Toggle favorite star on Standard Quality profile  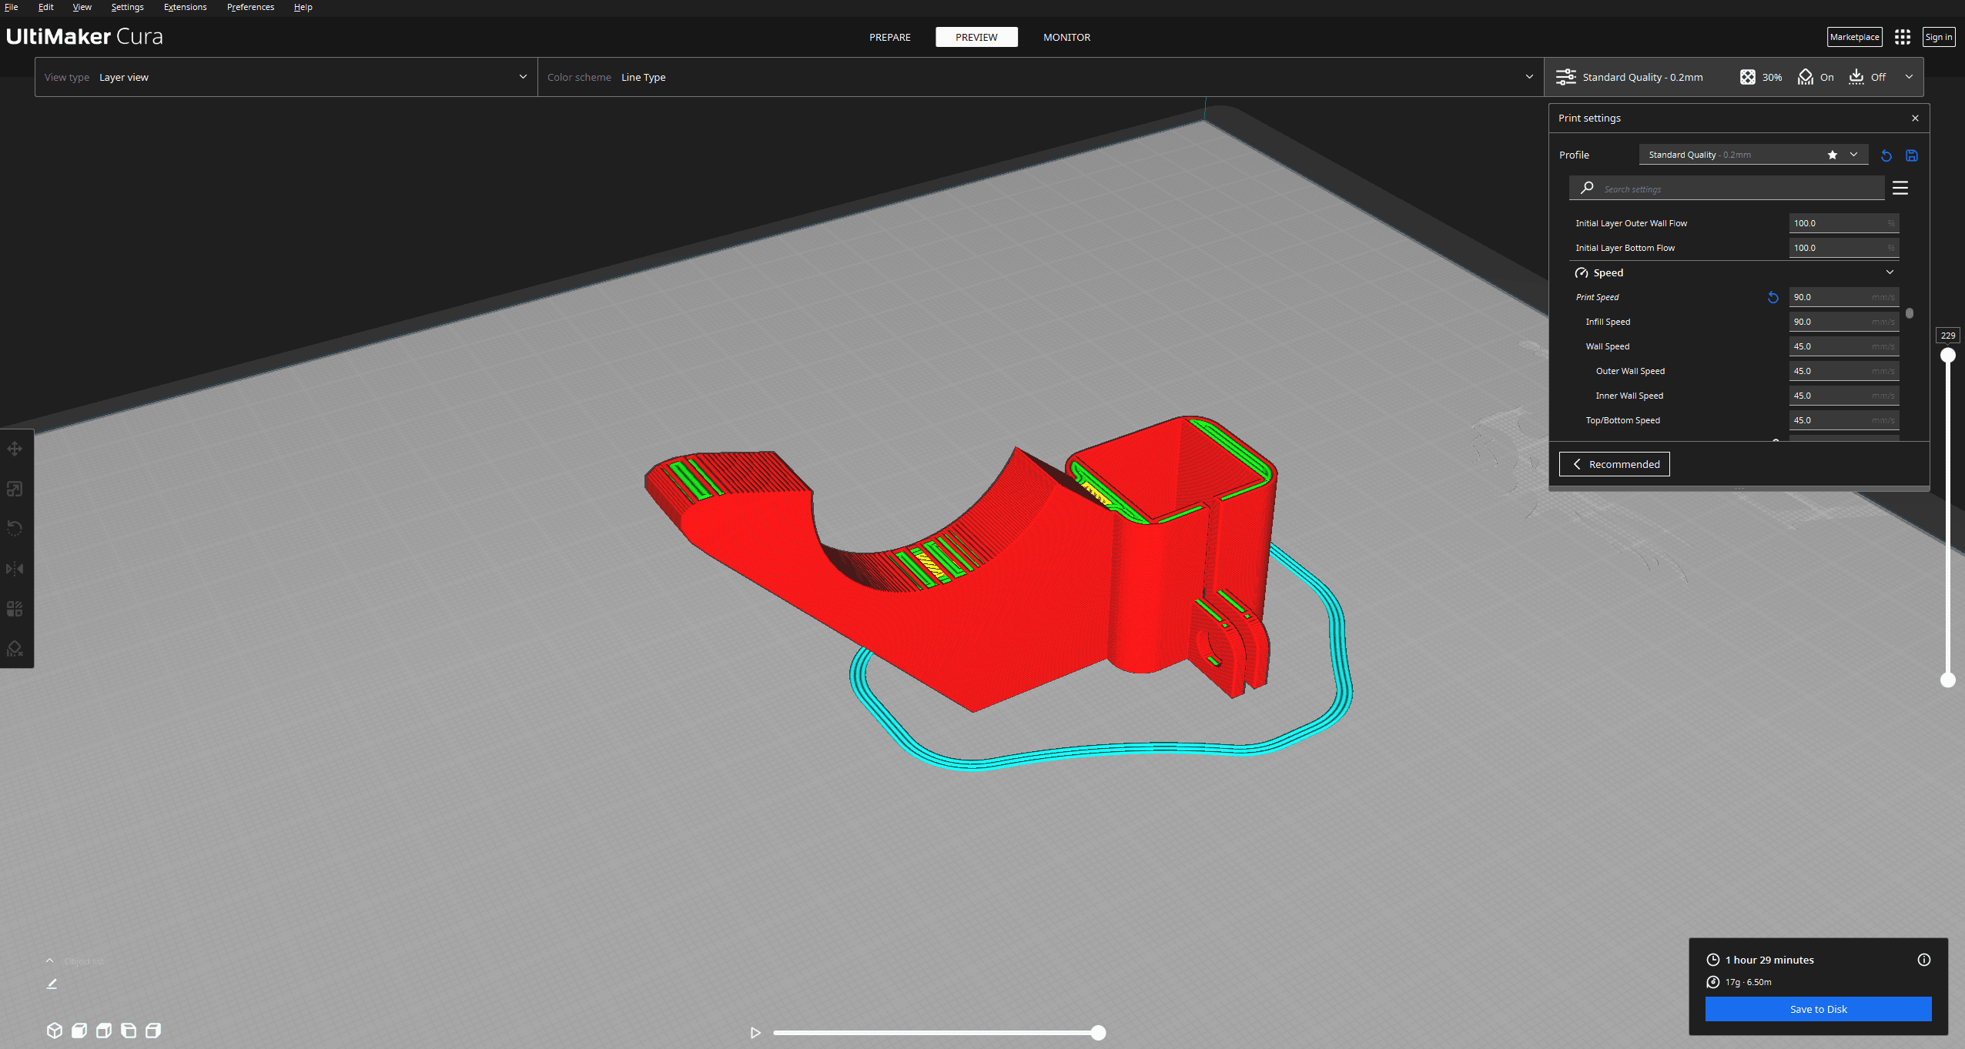tap(1833, 155)
